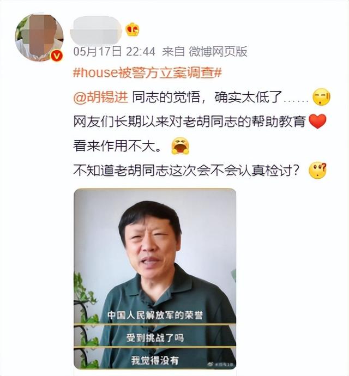
Task: Open the @胡锡进 mention link
Action: pos(100,97)
